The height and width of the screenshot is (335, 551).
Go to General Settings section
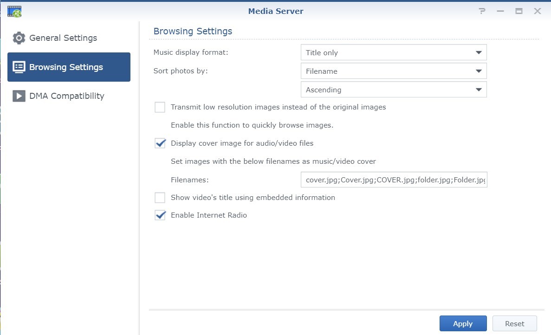pos(63,38)
